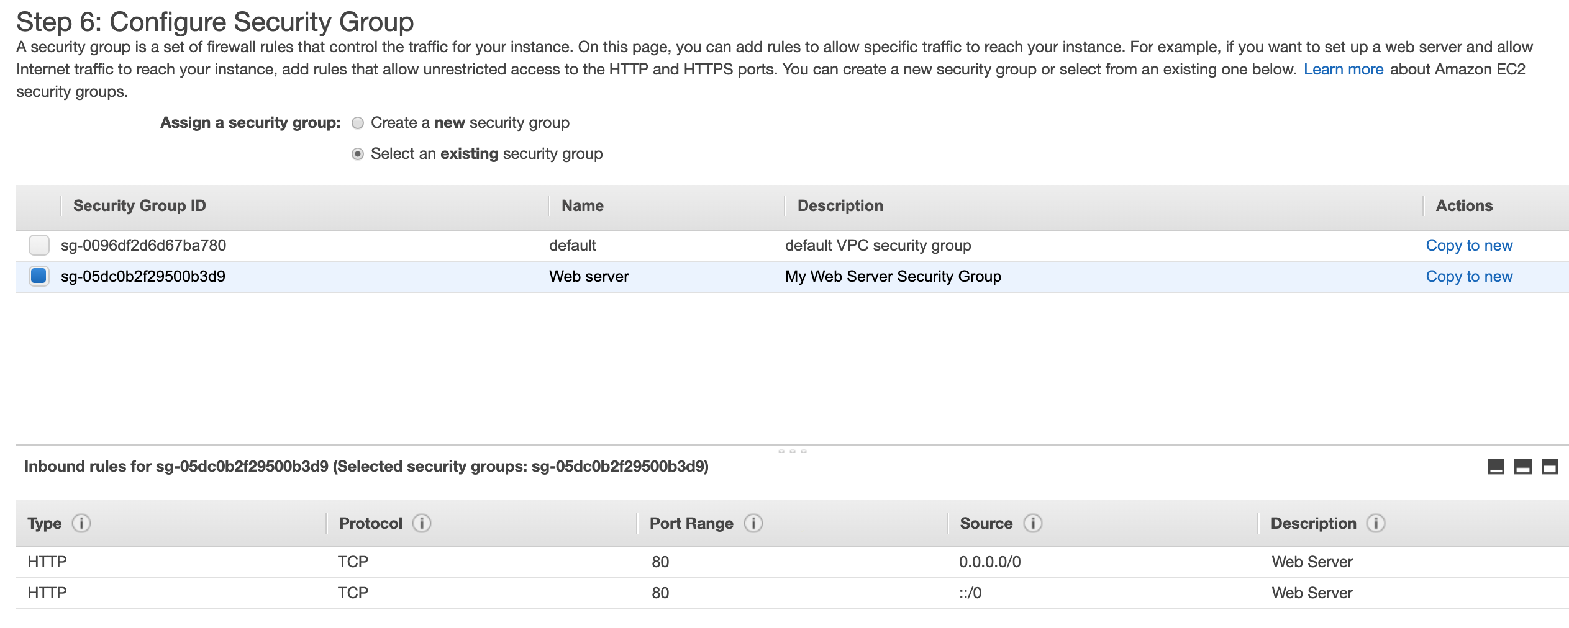This screenshot has width=1569, height=628.
Task: Open Learn more link about security groups
Action: pos(1344,69)
